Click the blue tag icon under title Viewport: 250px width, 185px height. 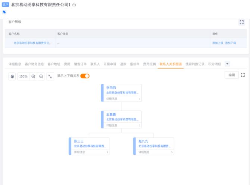click(4, 12)
